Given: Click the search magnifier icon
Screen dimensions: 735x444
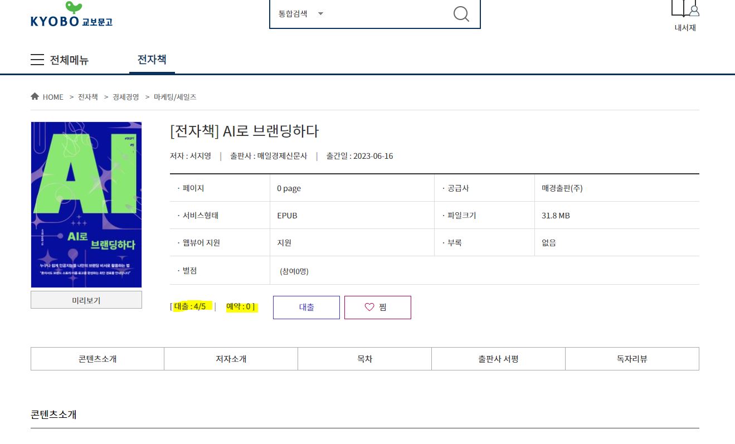Looking at the screenshot, I should coord(461,14).
